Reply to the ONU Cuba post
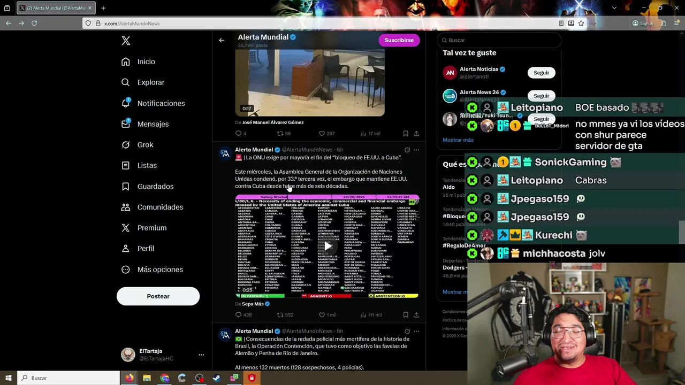The width and height of the screenshot is (685, 385). coord(239,315)
